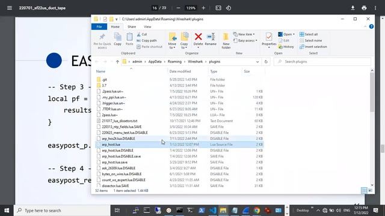Sort by Size column header

247,71
